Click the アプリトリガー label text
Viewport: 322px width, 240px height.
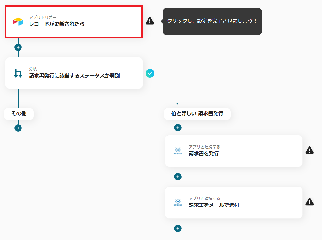point(43,17)
